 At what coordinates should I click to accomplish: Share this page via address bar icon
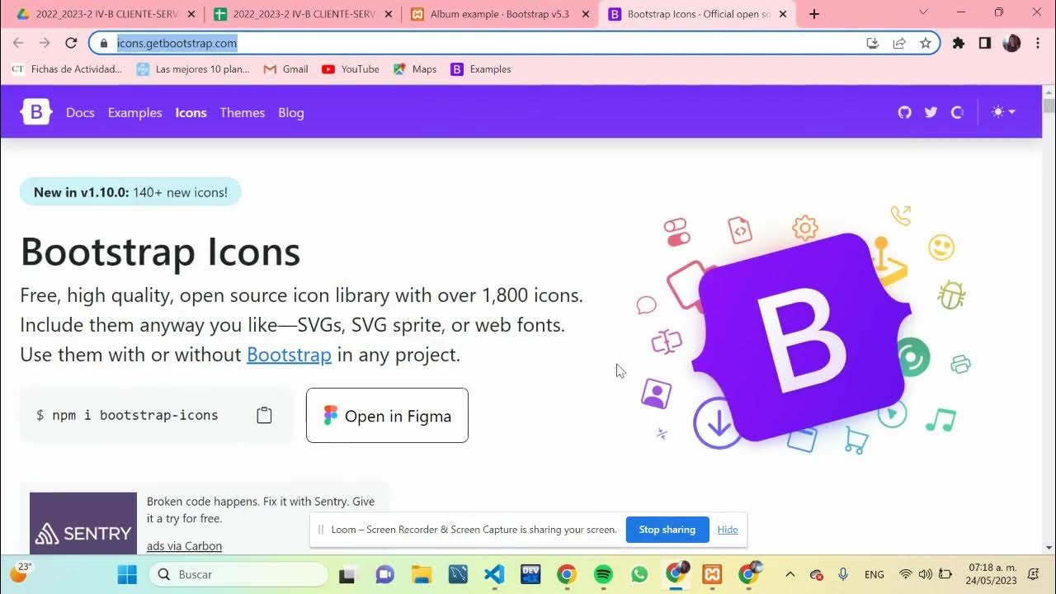(x=899, y=43)
